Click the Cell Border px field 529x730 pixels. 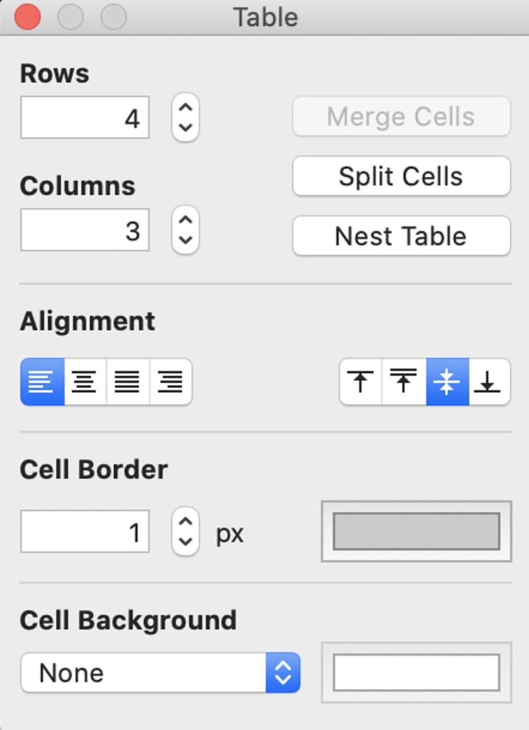[85, 531]
